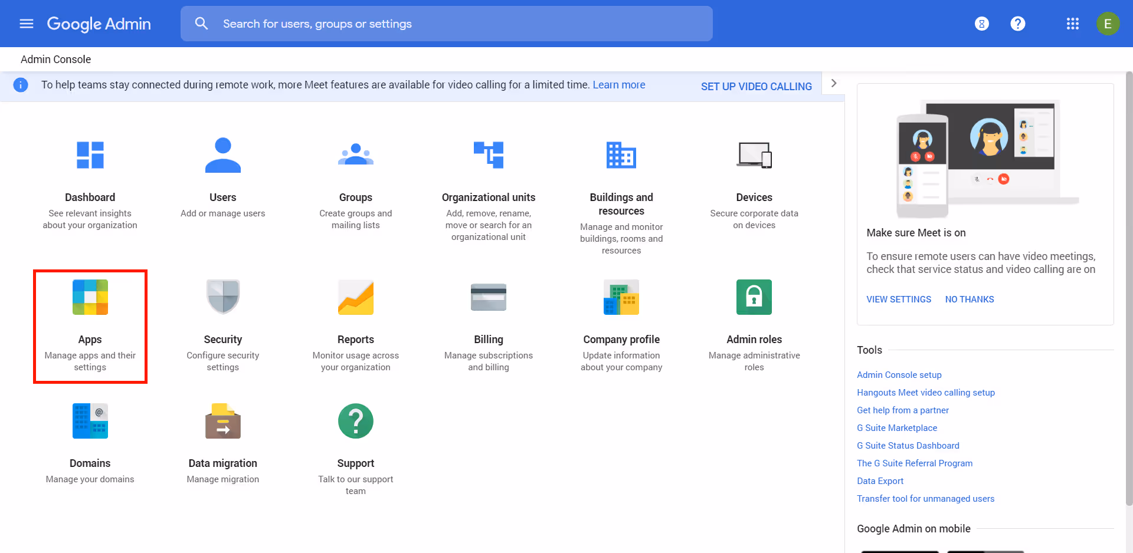Click the Google Admin logo
Viewport: 1133px width, 553px height.
point(99,24)
